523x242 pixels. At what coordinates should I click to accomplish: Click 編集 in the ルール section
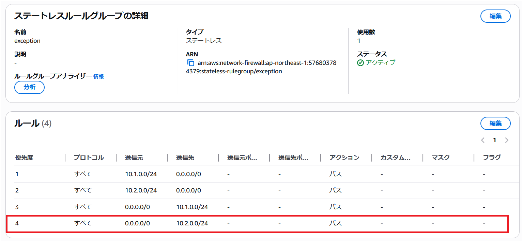(x=495, y=123)
